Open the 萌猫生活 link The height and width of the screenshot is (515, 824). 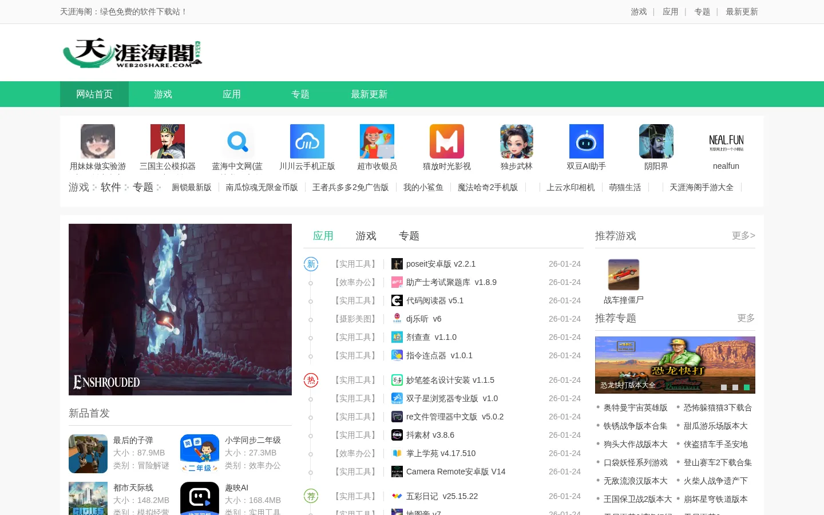(x=625, y=187)
